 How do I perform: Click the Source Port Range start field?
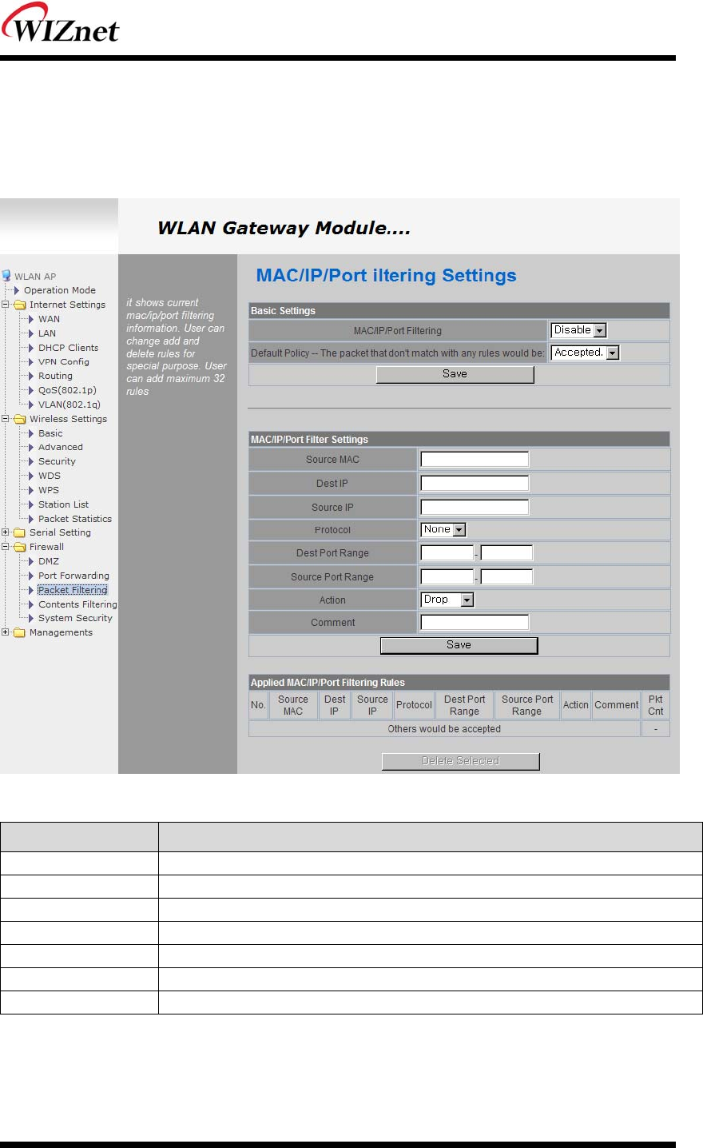click(447, 576)
